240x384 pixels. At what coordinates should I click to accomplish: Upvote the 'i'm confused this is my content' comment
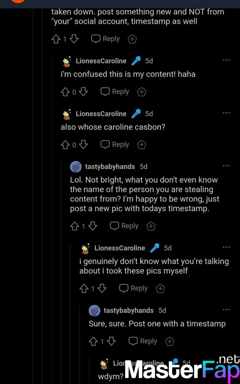point(65,92)
